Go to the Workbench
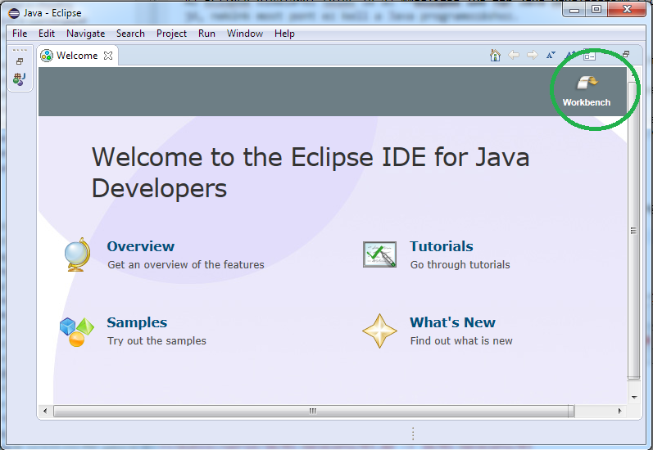This screenshot has height=450, width=653. point(587,92)
